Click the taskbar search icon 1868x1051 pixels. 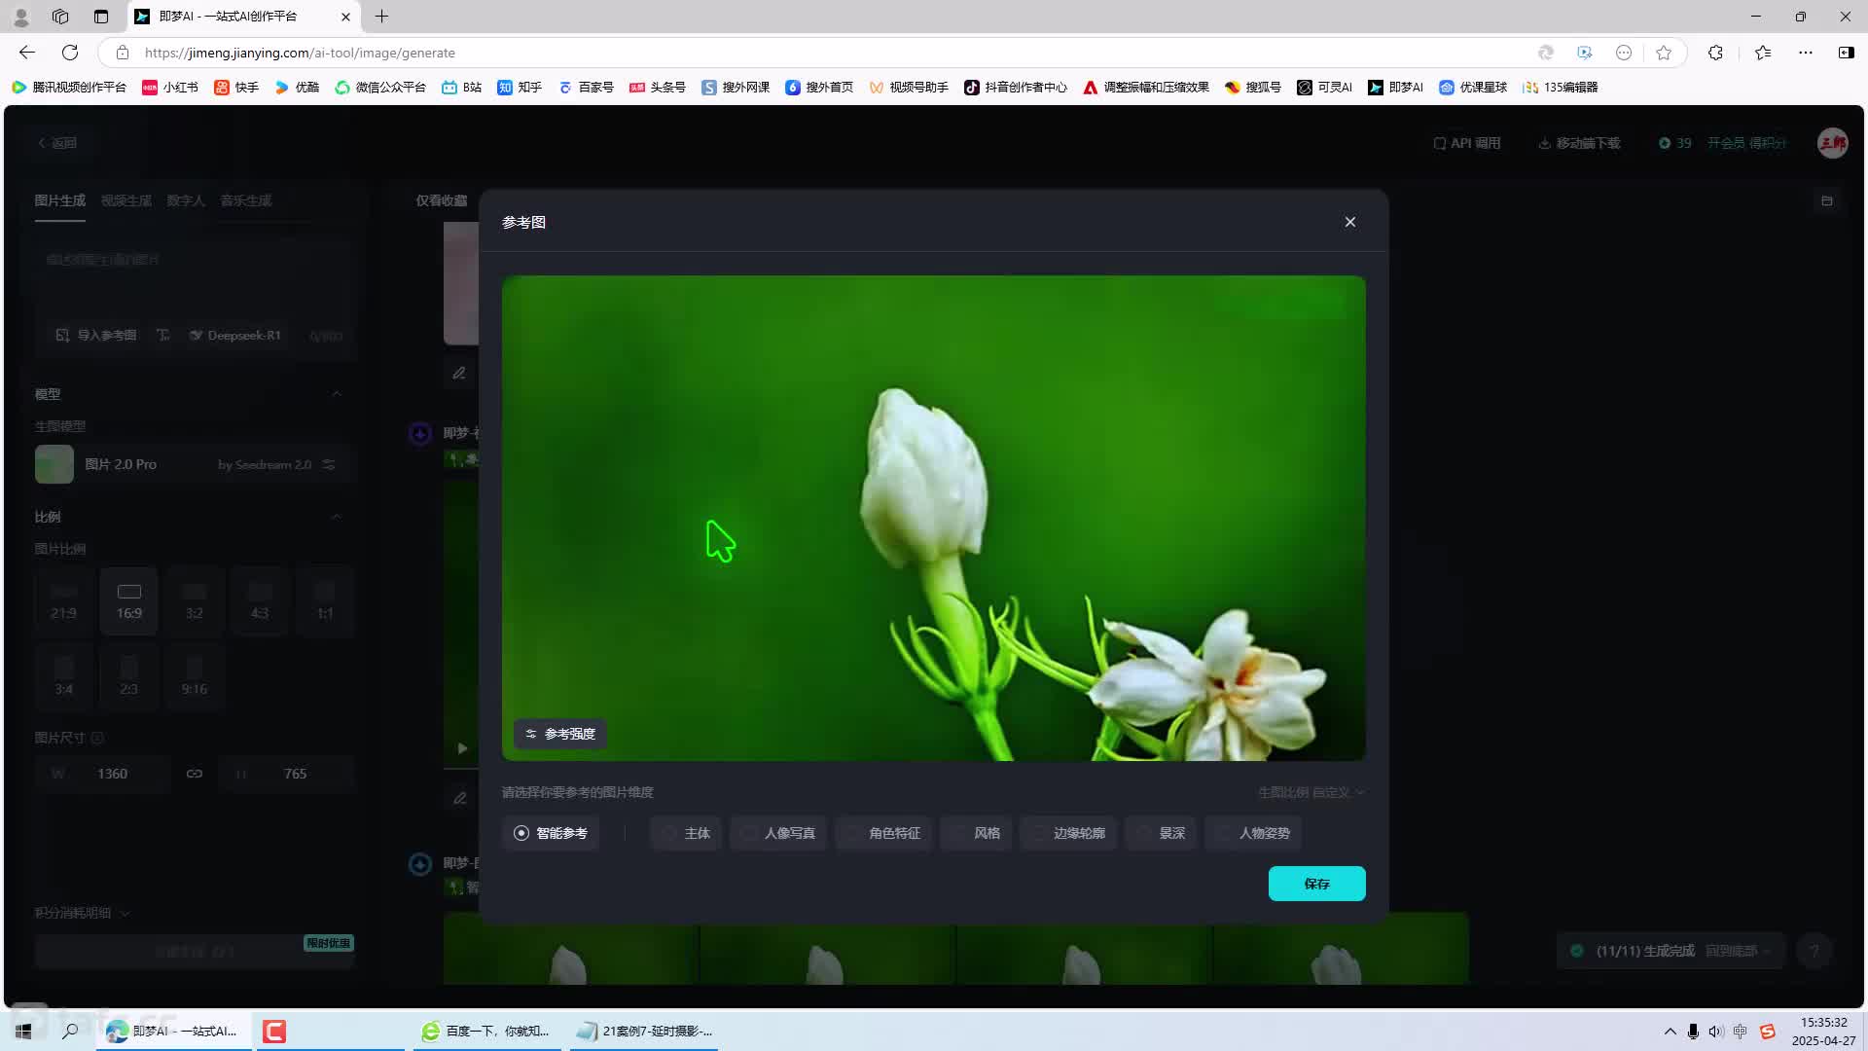click(70, 1032)
